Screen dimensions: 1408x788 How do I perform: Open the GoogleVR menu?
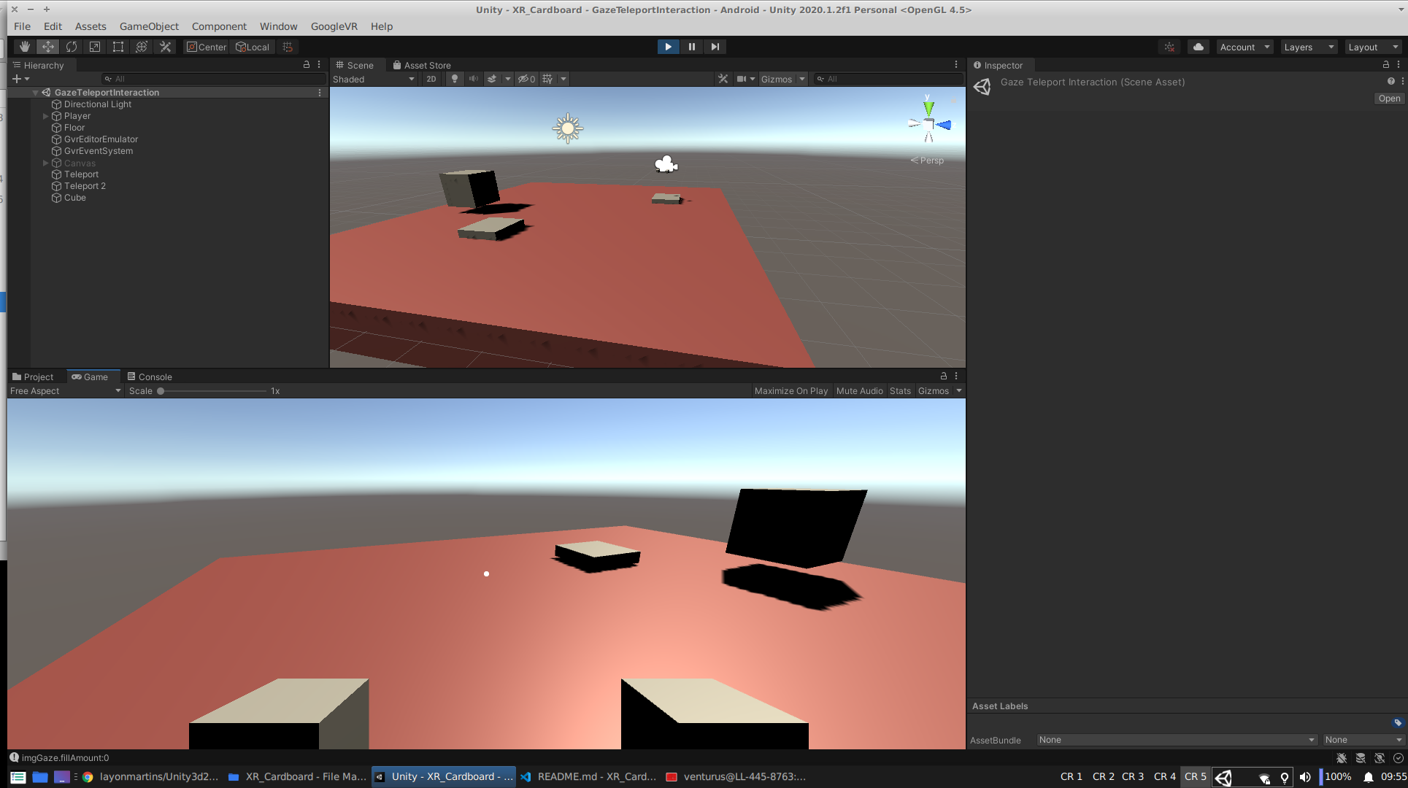pos(334,26)
